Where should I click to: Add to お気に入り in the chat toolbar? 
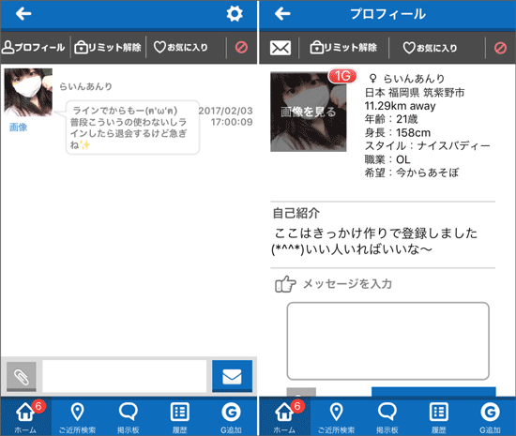pyautogui.click(x=181, y=47)
